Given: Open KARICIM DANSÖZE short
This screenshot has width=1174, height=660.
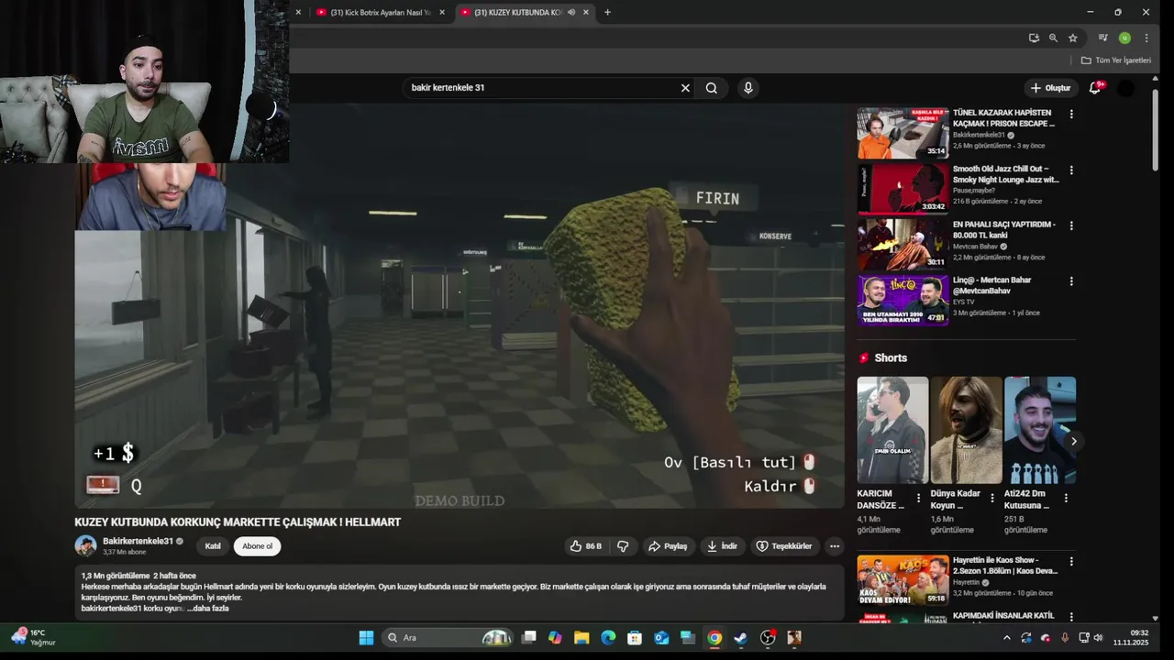Looking at the screenshot, I should 892,430.
